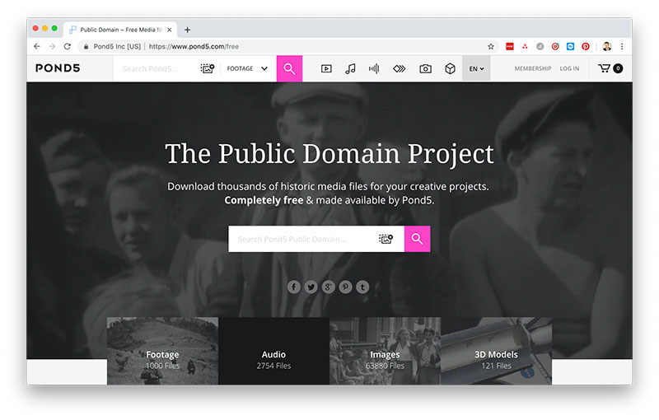Open the After Effects templates icon
This screenshot has width=659, height=420.
point(400,68)
